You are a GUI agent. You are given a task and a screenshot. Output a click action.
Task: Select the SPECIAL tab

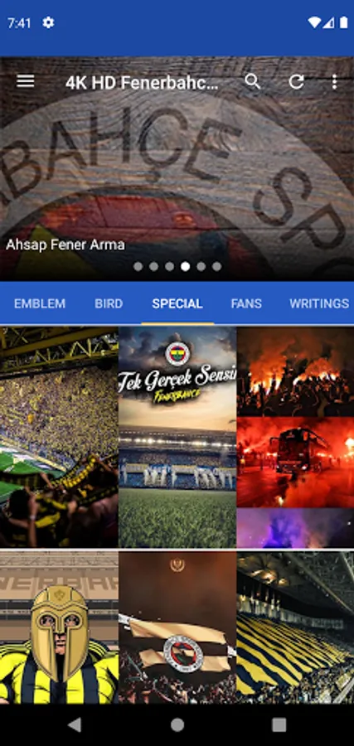pos(177,303)
